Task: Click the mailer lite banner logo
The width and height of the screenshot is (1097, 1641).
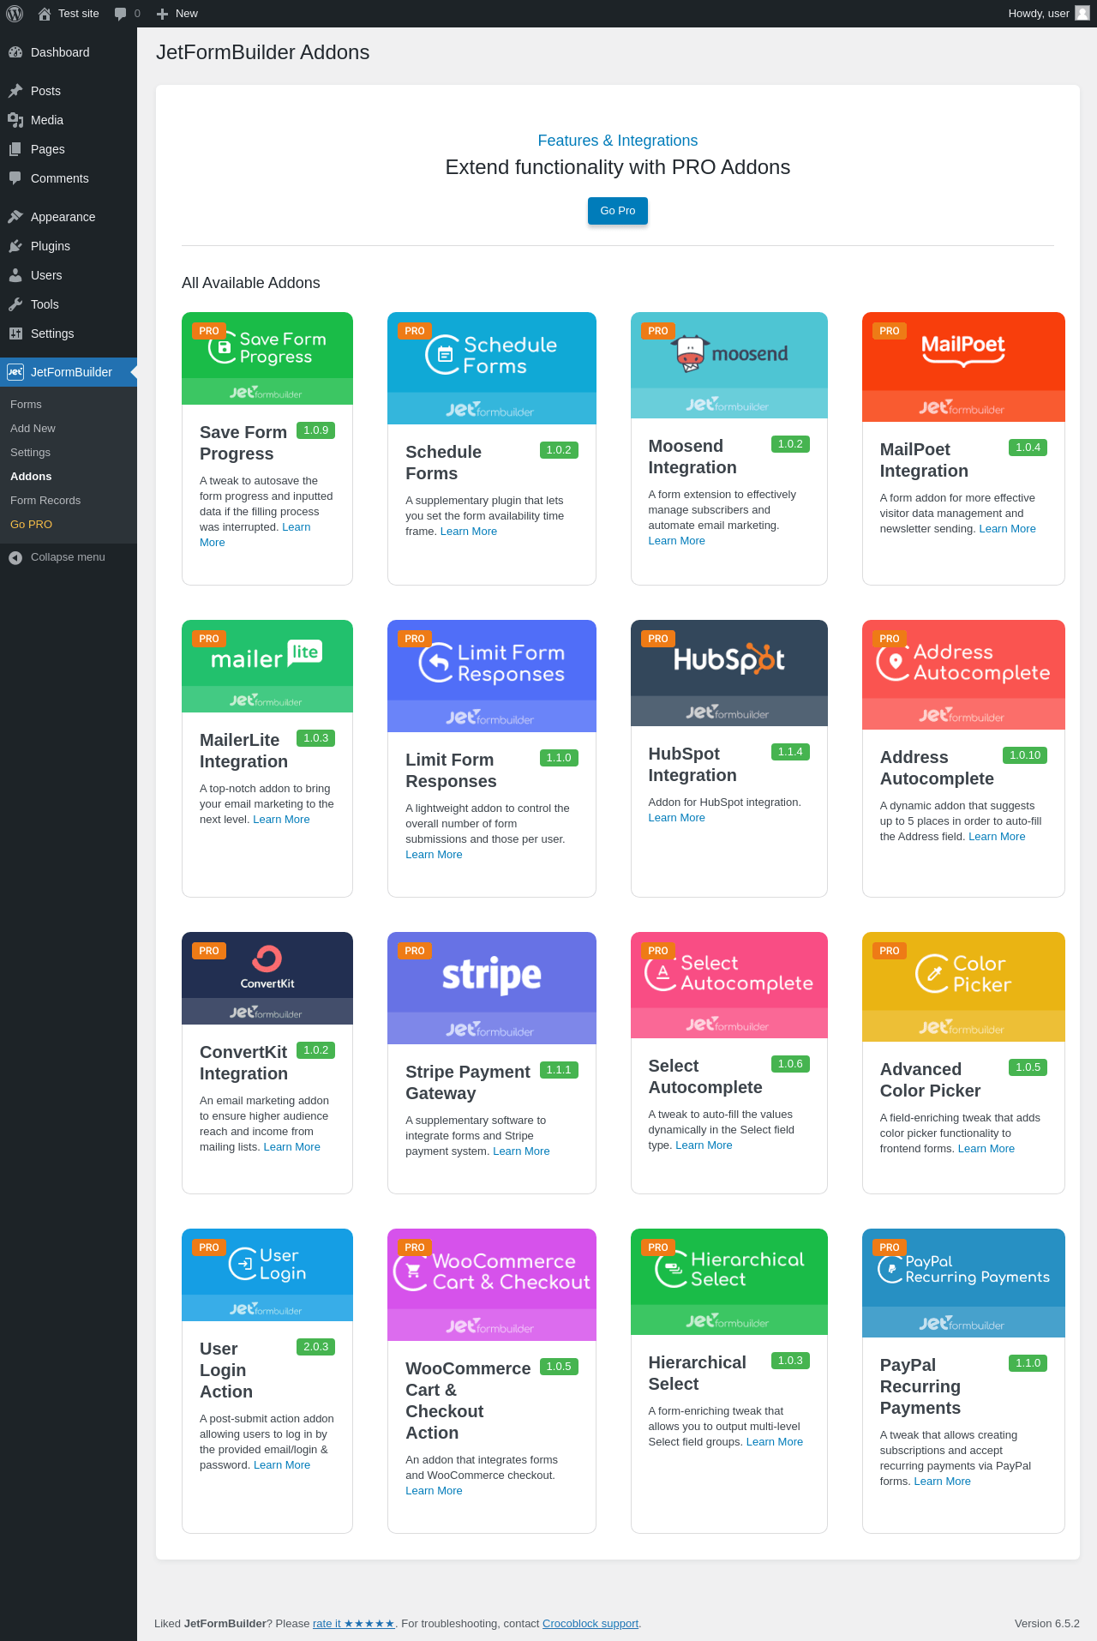Action: point(266,655)
